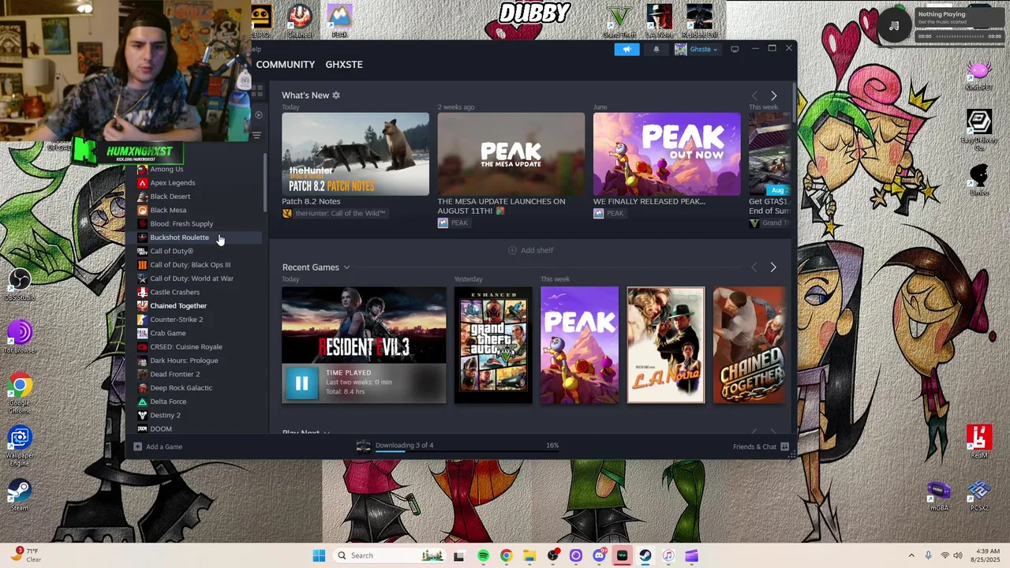Open Chained Together game cover

click(750, 346)
